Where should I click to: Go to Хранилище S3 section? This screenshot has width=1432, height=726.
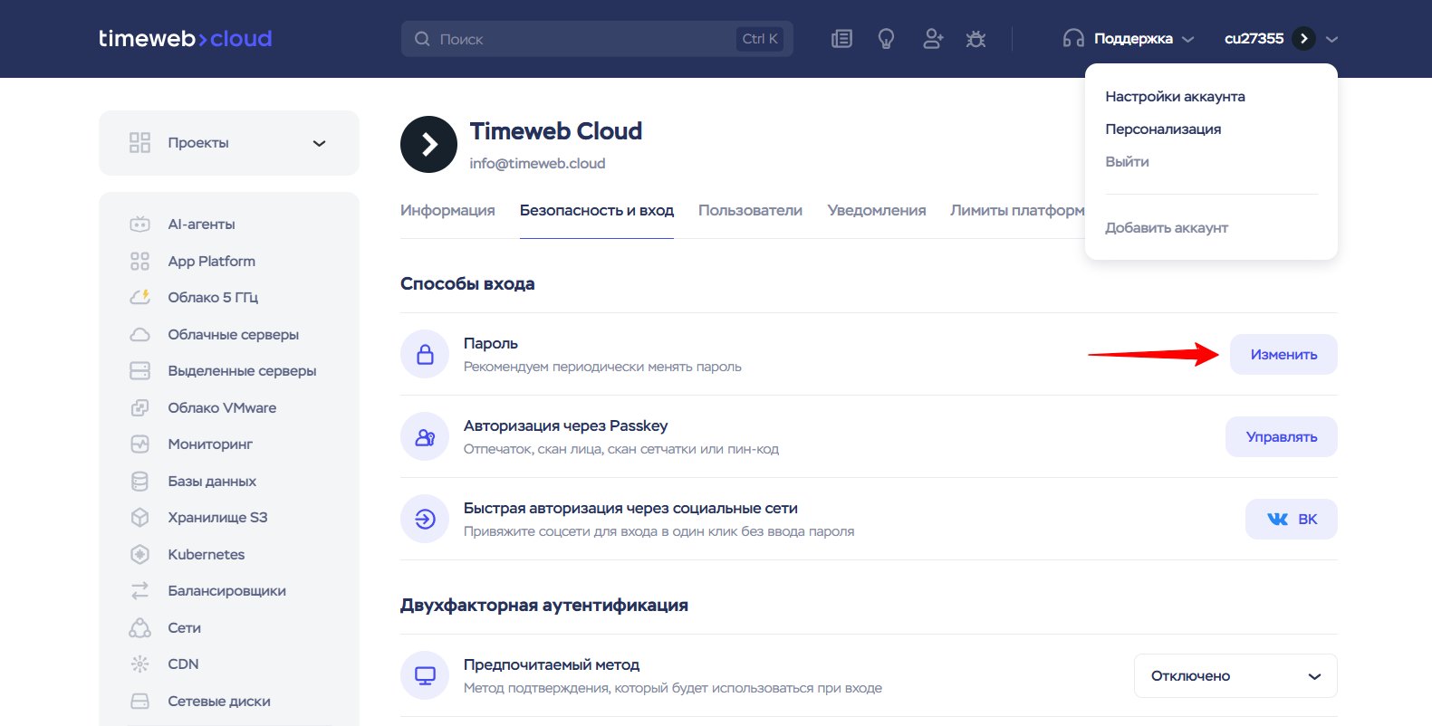point(217,518)
